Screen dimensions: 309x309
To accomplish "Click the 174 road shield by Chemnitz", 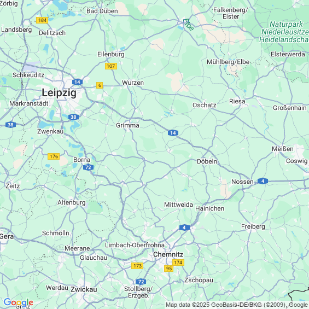I will [178, 263].
